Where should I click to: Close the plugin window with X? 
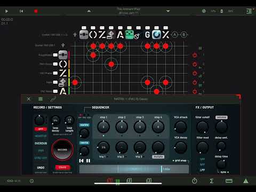(28, 99)
